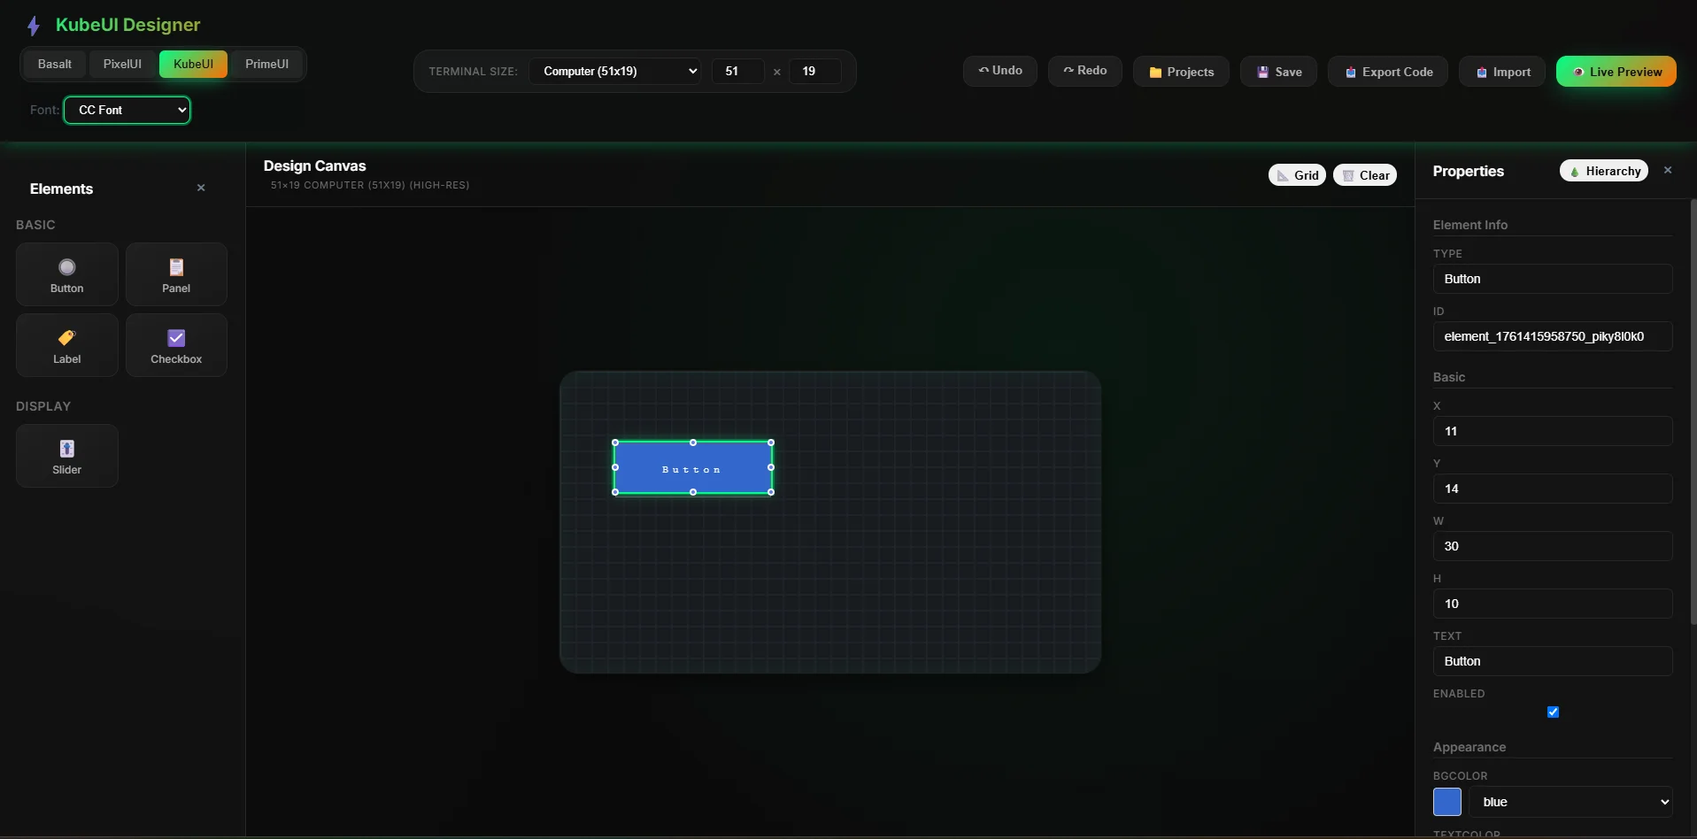Switch to the Basalt tab
1697x839 pixels.
(55, 65)
